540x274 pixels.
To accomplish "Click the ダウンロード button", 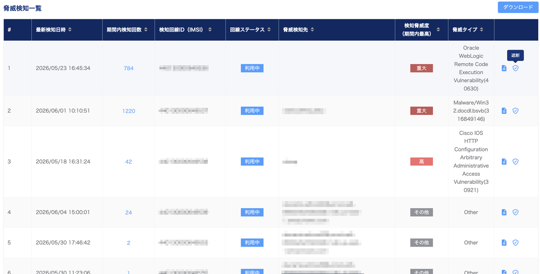I will 518,7.
